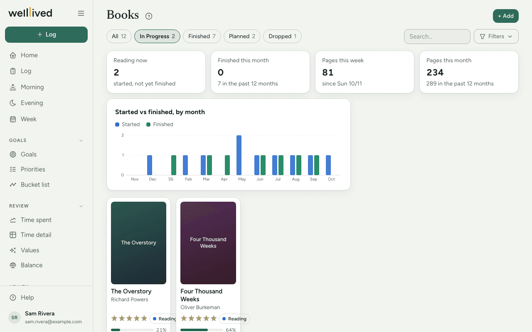
Task: Open Bucket list trend icon
Action: (x=13, y=185)
